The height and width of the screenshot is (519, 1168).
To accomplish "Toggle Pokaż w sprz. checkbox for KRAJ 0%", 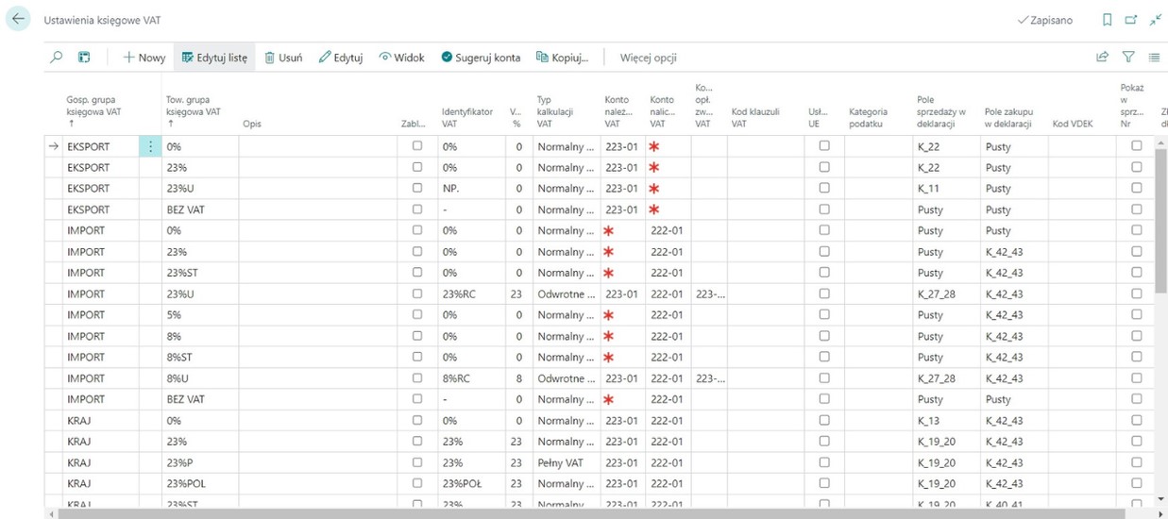I will pos(1137,420).
